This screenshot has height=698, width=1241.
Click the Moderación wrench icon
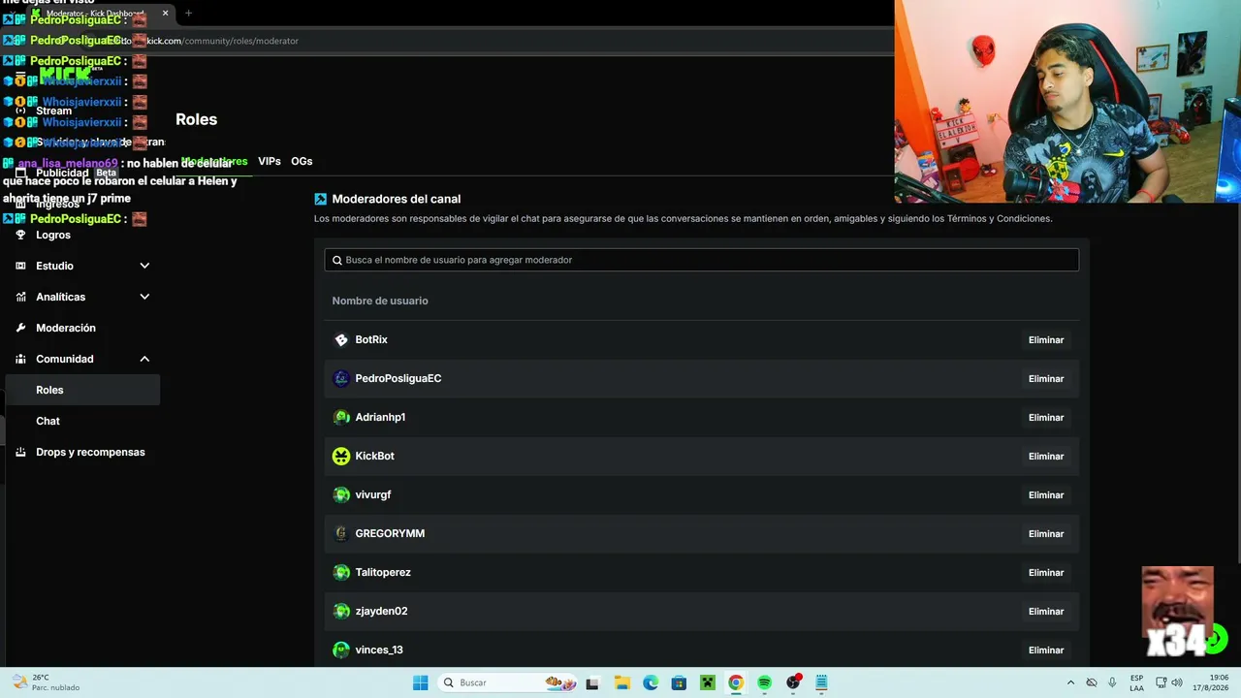coord(20,328)
